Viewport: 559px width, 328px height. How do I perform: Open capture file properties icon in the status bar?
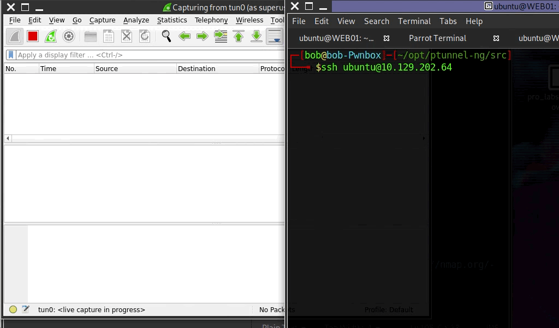pyautogui.click(x=26, y=309)
